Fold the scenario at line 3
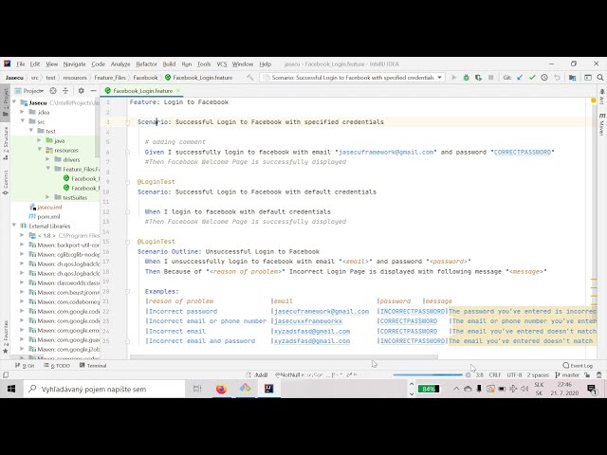607x455 pixels. (127, 122)
